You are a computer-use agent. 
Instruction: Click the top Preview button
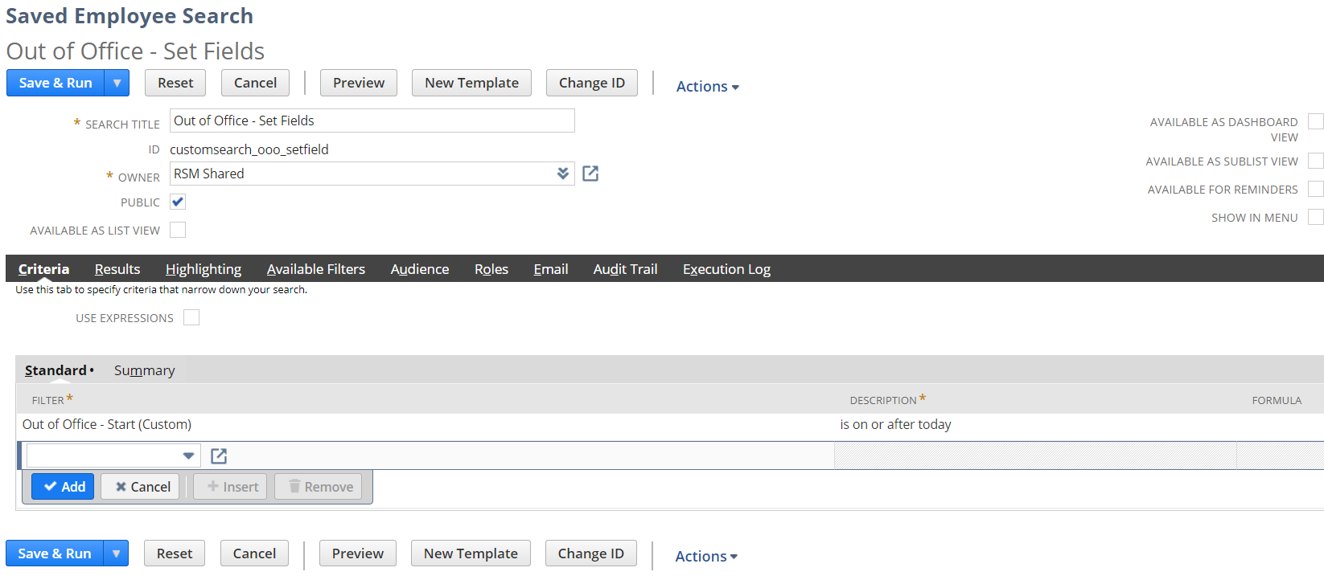point(359,83)
